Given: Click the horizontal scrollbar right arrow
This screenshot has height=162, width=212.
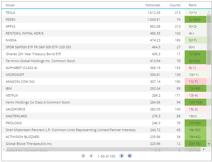Looking at the screenshot, I should tap(204, 149).
